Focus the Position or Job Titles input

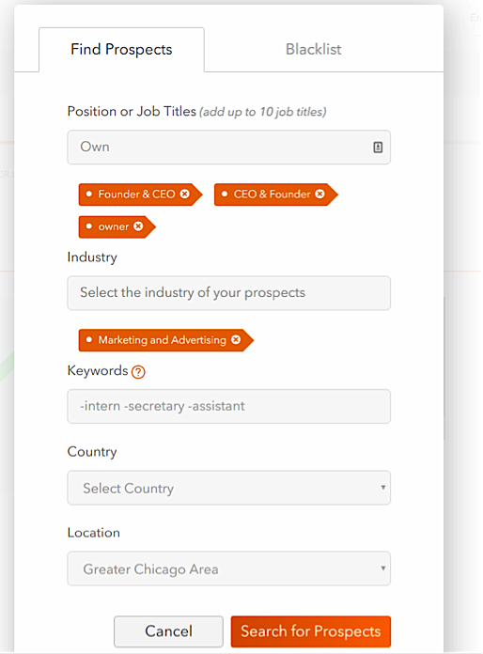click(x=229, y=147)
